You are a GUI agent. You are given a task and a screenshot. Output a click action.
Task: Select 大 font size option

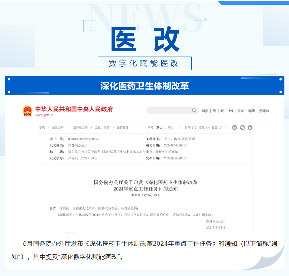tap(165, 127)
